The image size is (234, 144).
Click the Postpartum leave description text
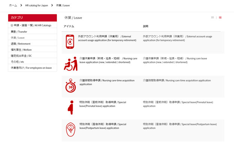pyautogui.click(x=180, y=126)
